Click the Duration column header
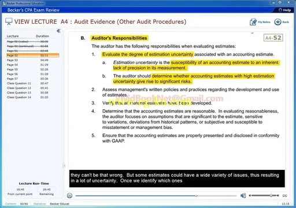Viewport: 296px width, 208px height. tap(42, 36)
